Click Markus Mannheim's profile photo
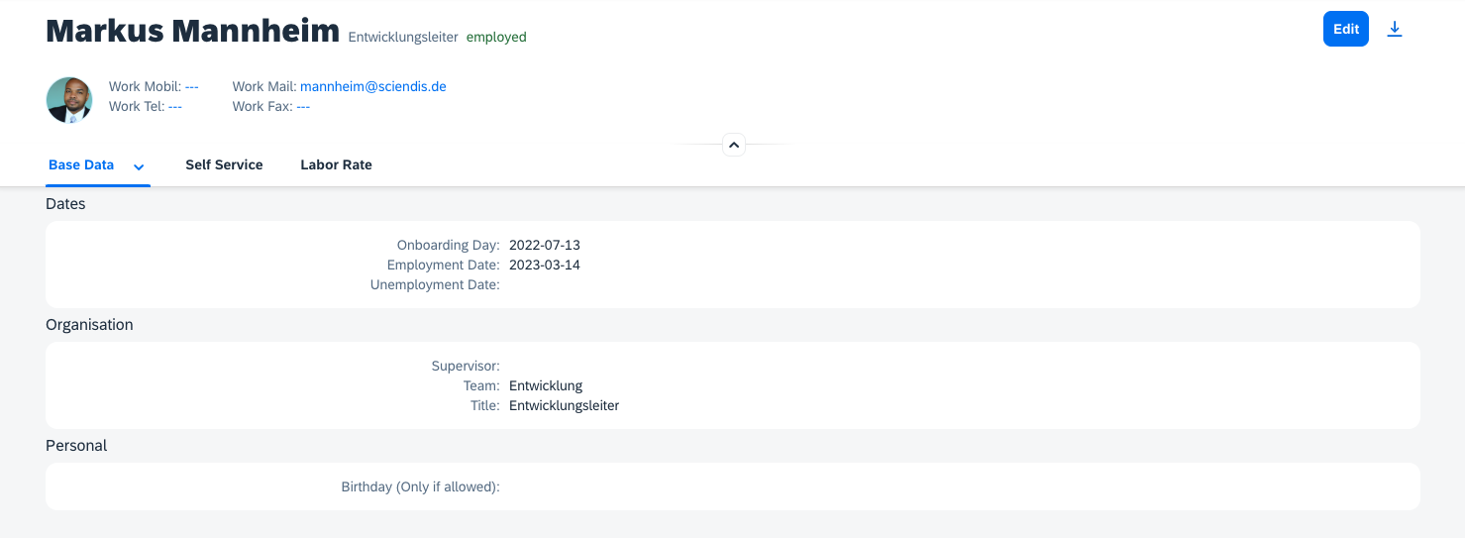 [x=69, y=100]
